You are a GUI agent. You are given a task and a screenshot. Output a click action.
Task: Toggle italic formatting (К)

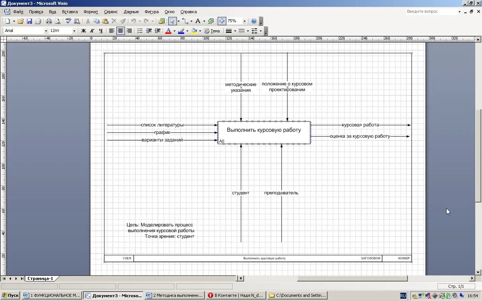[92, 31]
